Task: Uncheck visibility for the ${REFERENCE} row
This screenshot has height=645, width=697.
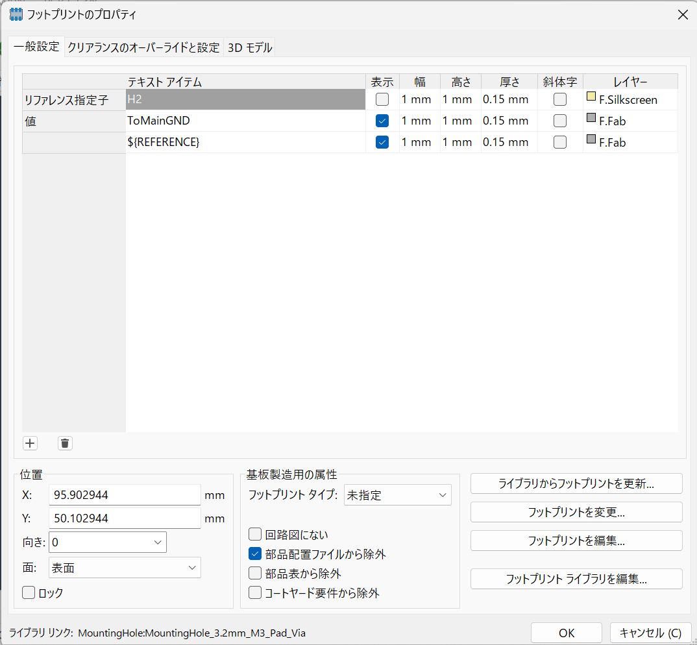Action: click(382, 142)
